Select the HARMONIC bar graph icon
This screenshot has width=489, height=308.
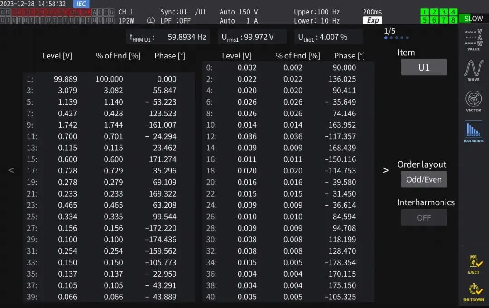pyautogui.click(x=473, y=132)
